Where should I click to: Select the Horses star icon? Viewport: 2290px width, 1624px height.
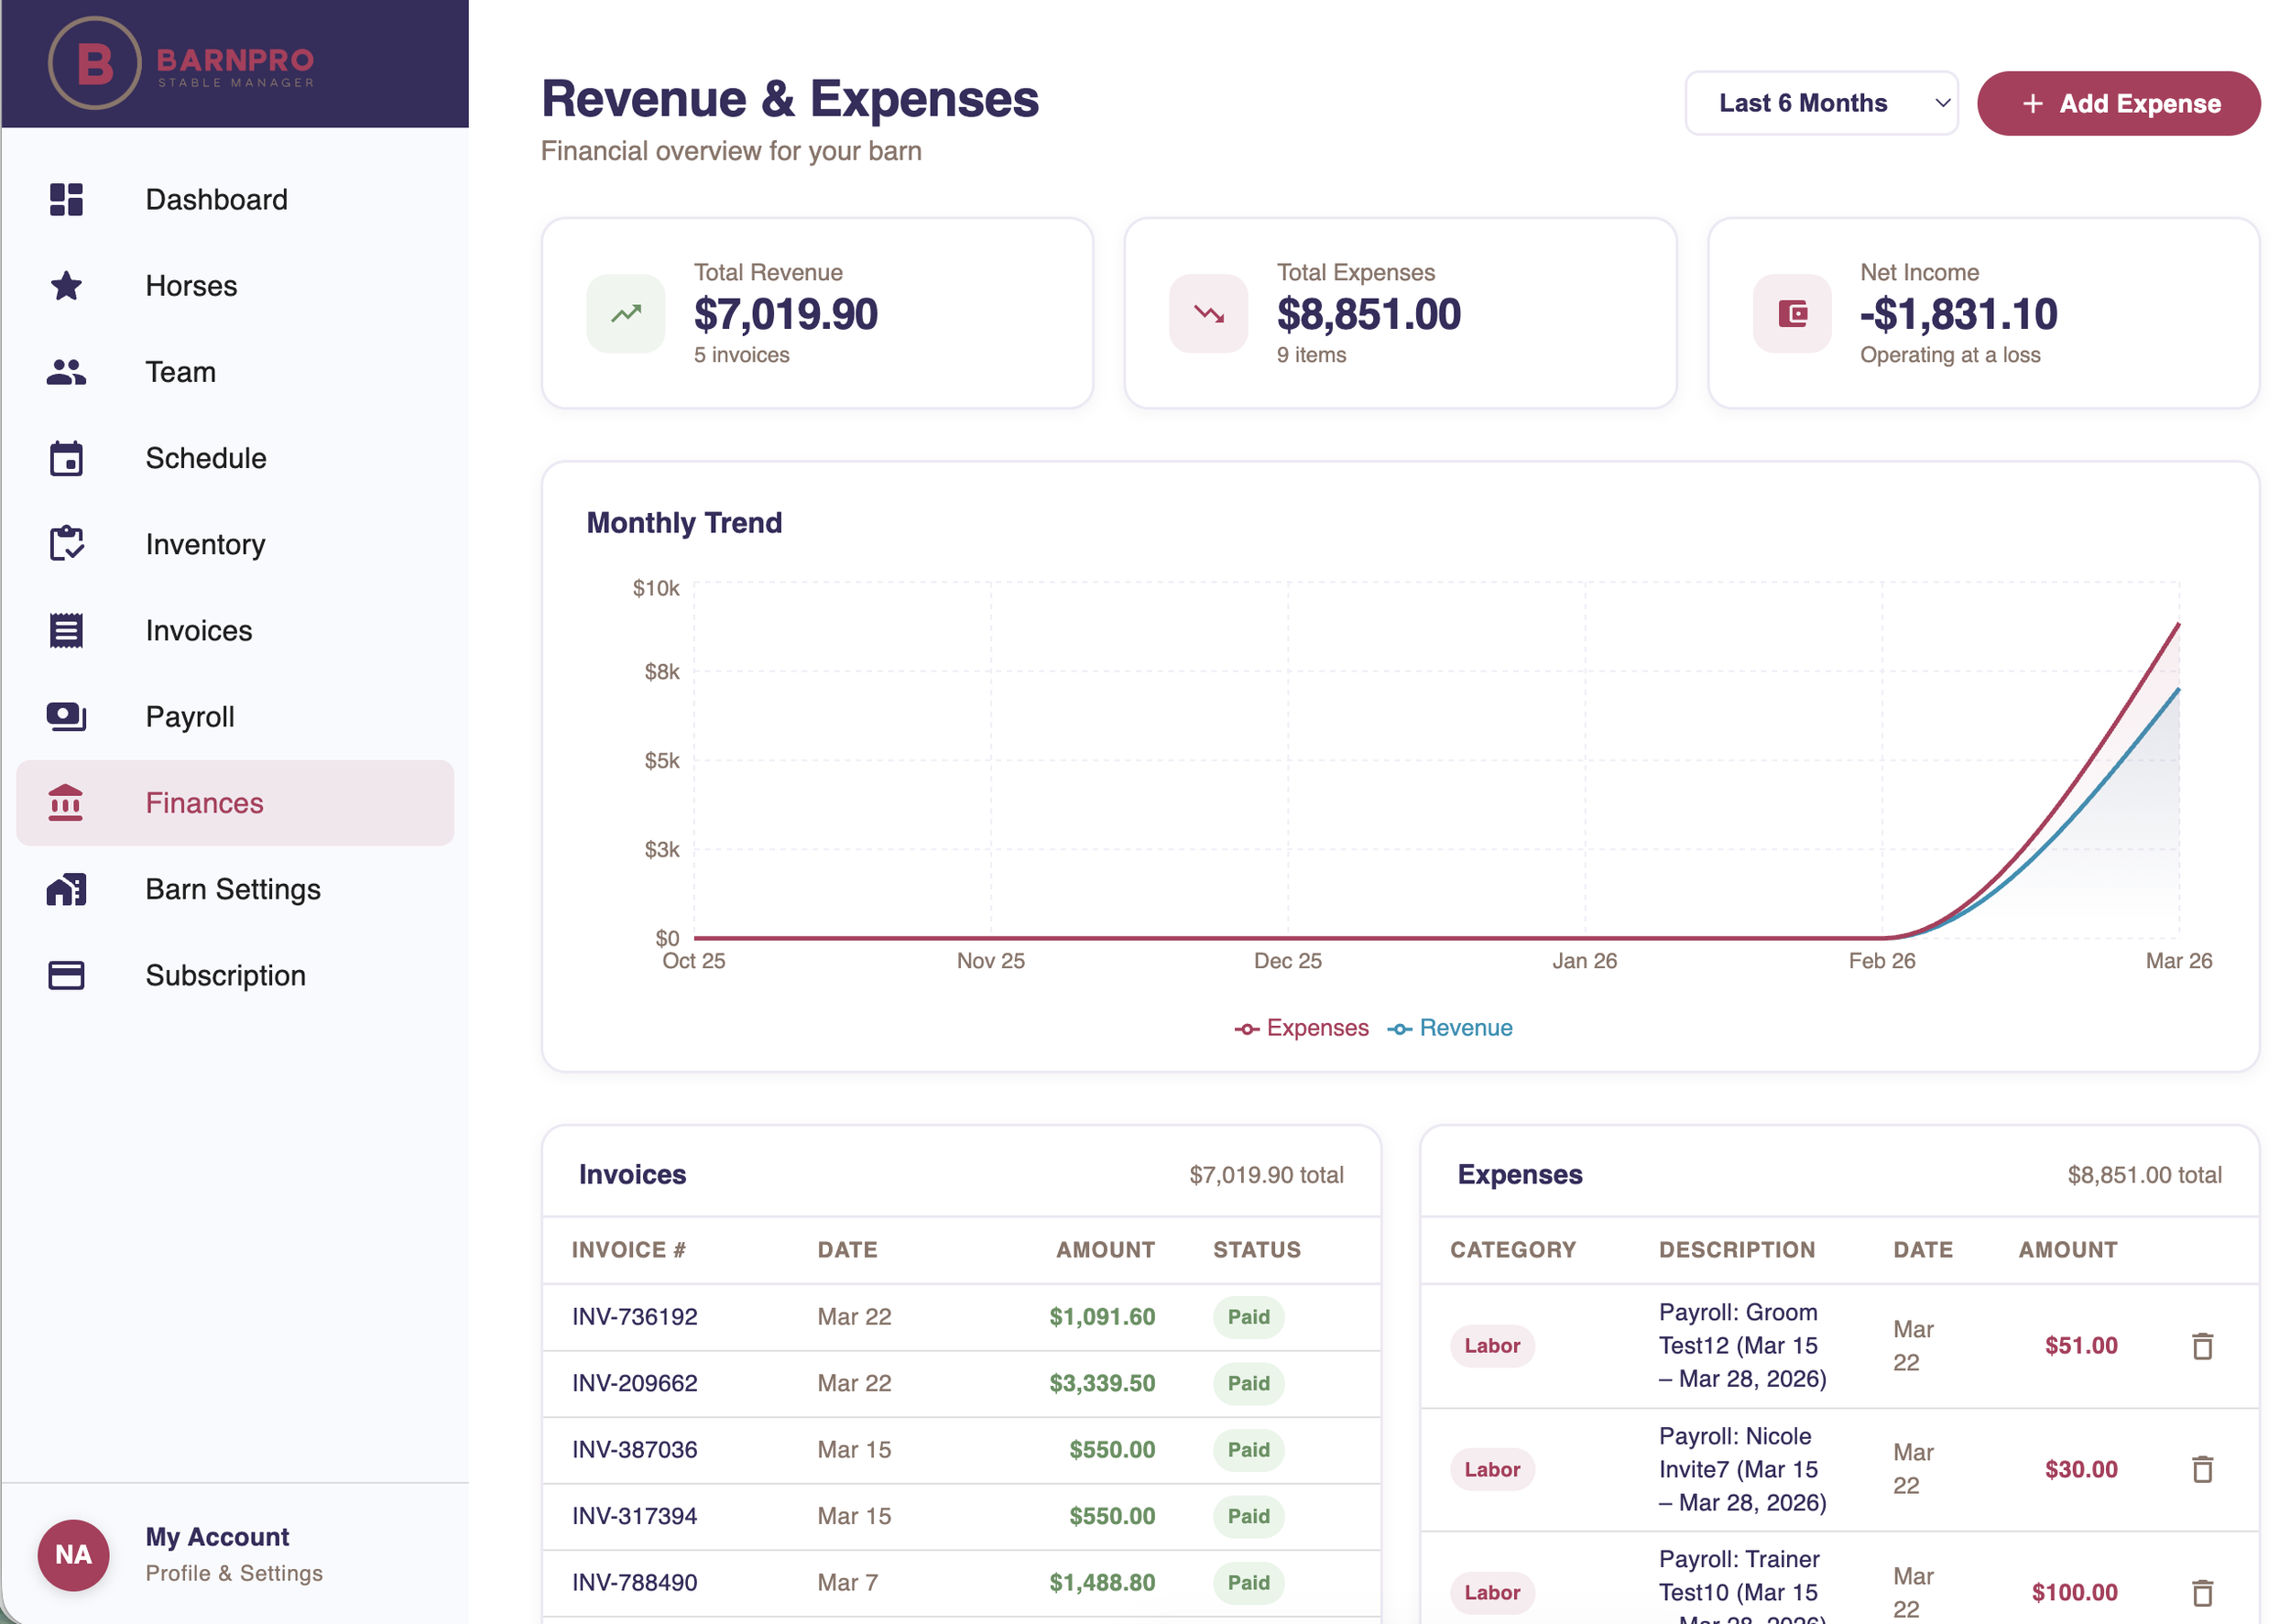(65, 286)
